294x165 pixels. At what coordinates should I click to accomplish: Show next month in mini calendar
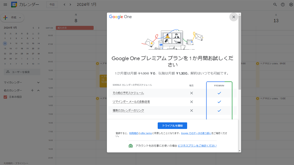pos(39,28)
